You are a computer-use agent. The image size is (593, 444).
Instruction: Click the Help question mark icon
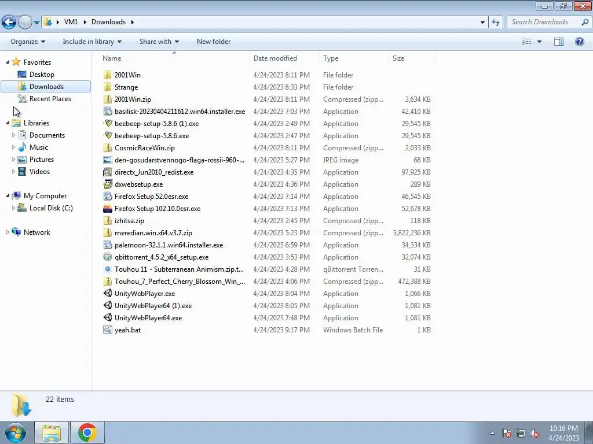[579, 42]
